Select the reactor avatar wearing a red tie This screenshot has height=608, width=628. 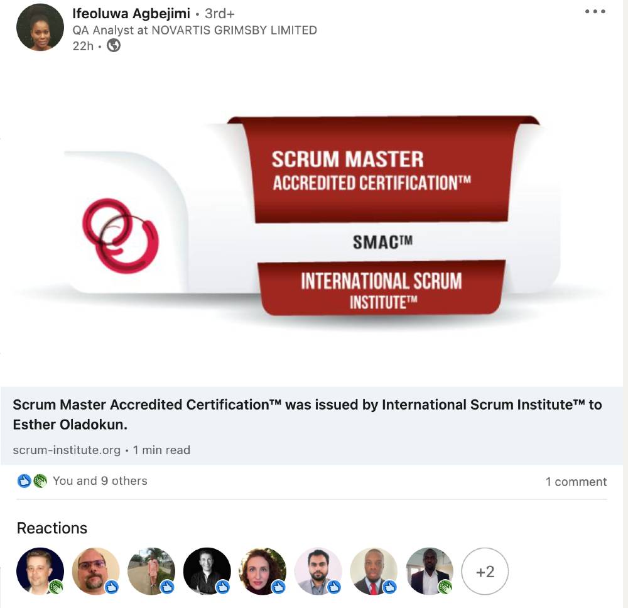[374, 571]
